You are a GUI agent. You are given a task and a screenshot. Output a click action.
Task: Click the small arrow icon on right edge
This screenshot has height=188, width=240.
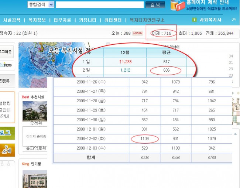[x=236, y=134]
